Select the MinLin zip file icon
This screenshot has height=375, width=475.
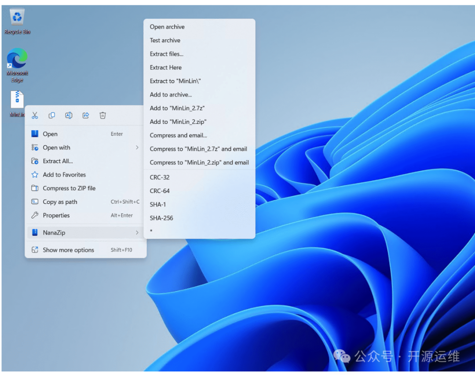click(x=17, y=104)
